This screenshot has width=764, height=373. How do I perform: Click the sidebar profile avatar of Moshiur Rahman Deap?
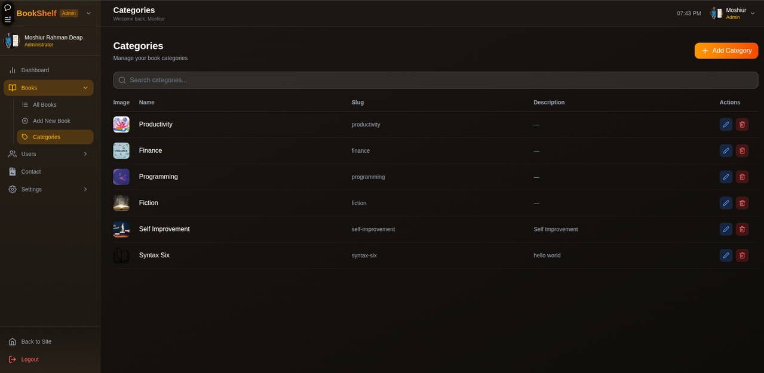pos(11,41)
